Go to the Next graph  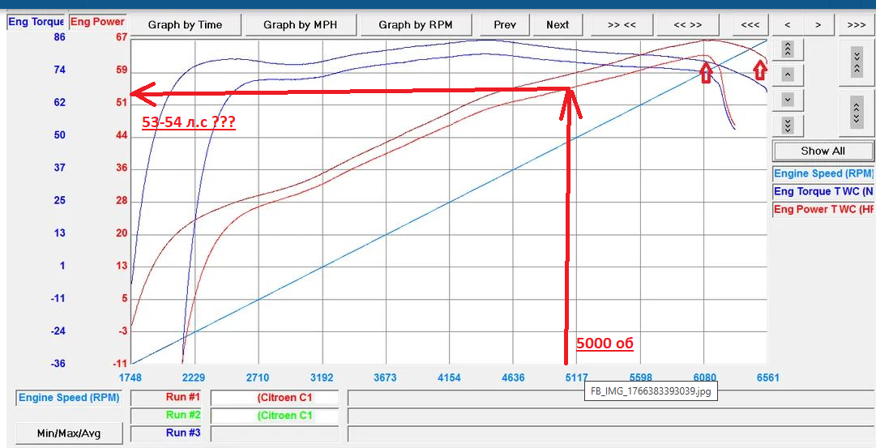pyautogui.click(x=558, y=25)
